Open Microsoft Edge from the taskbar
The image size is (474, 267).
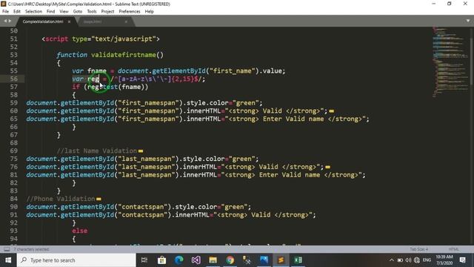point(179,260)
